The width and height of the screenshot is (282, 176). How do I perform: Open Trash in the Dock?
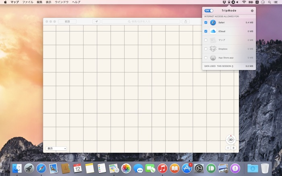coord(265,168)
